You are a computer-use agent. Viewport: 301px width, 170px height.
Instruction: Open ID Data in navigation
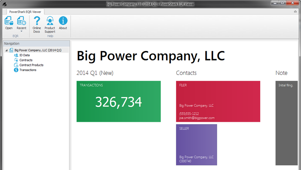coord(24,55)
